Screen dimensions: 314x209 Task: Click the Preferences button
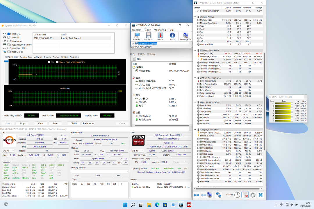click(x=88, y=123)
